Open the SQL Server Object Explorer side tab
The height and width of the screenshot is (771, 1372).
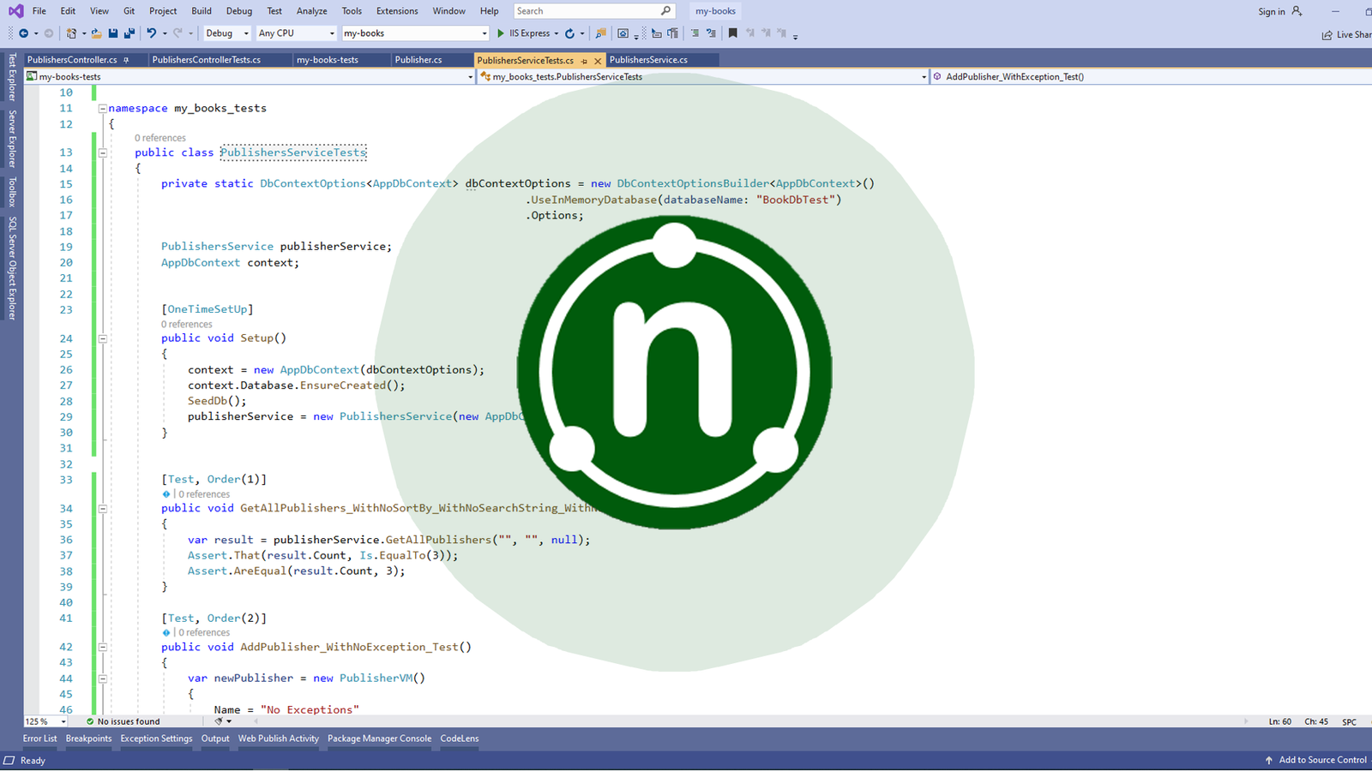[x=12, y=268]
